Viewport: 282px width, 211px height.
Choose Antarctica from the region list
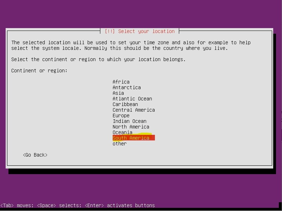[126, 87]
